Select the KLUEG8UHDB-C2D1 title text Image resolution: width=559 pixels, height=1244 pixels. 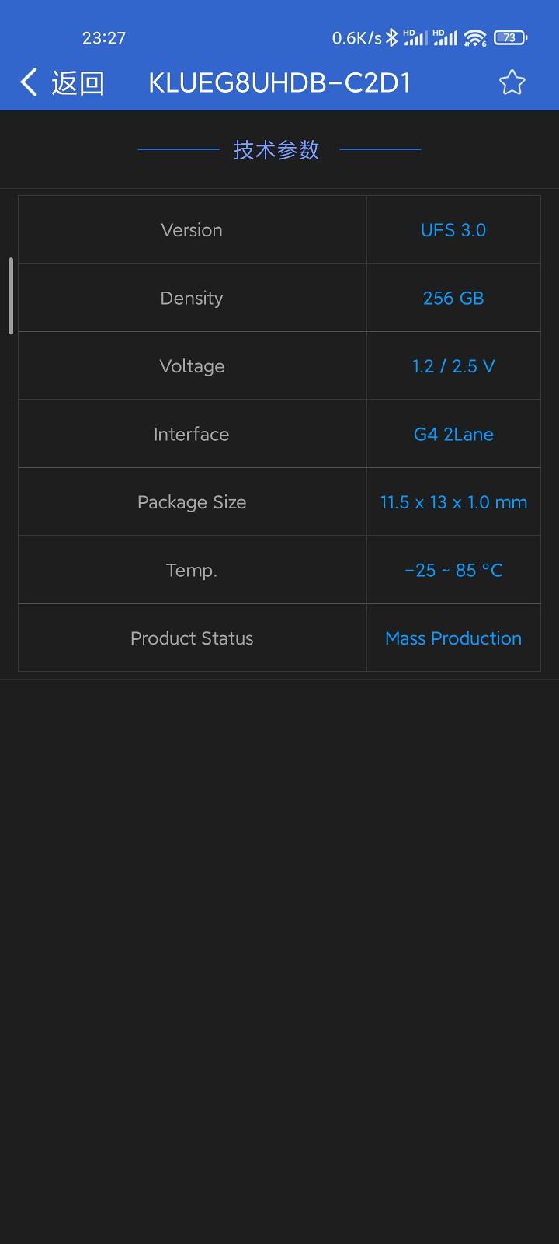(x=279, y=82)
